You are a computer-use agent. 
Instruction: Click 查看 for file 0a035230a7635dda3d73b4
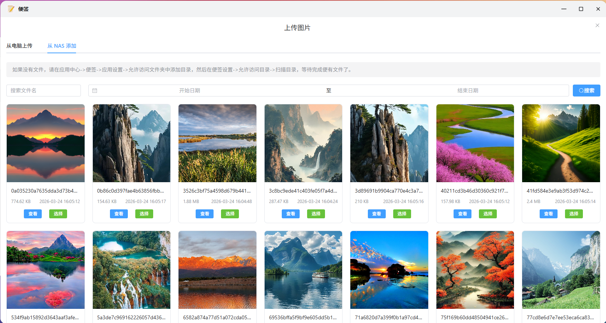[33, 214]
